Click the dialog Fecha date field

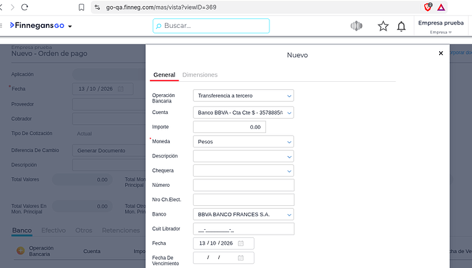pyautogui.click(x=224, y=243)
